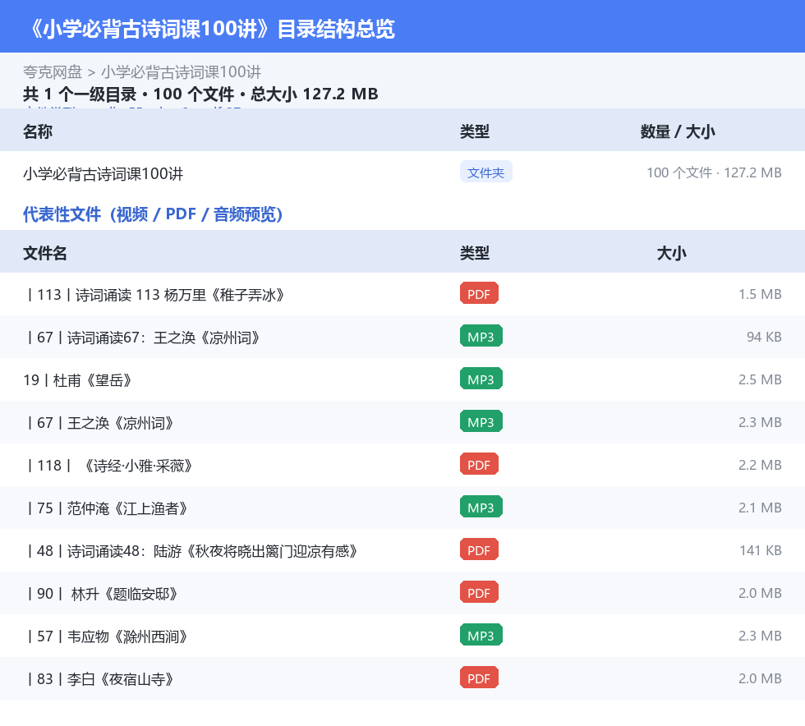This screenshot has width=805, height=726.
Task: Select the 94 KB size value
Action: point(764,336)
